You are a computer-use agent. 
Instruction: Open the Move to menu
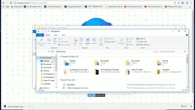coord(75,42)
